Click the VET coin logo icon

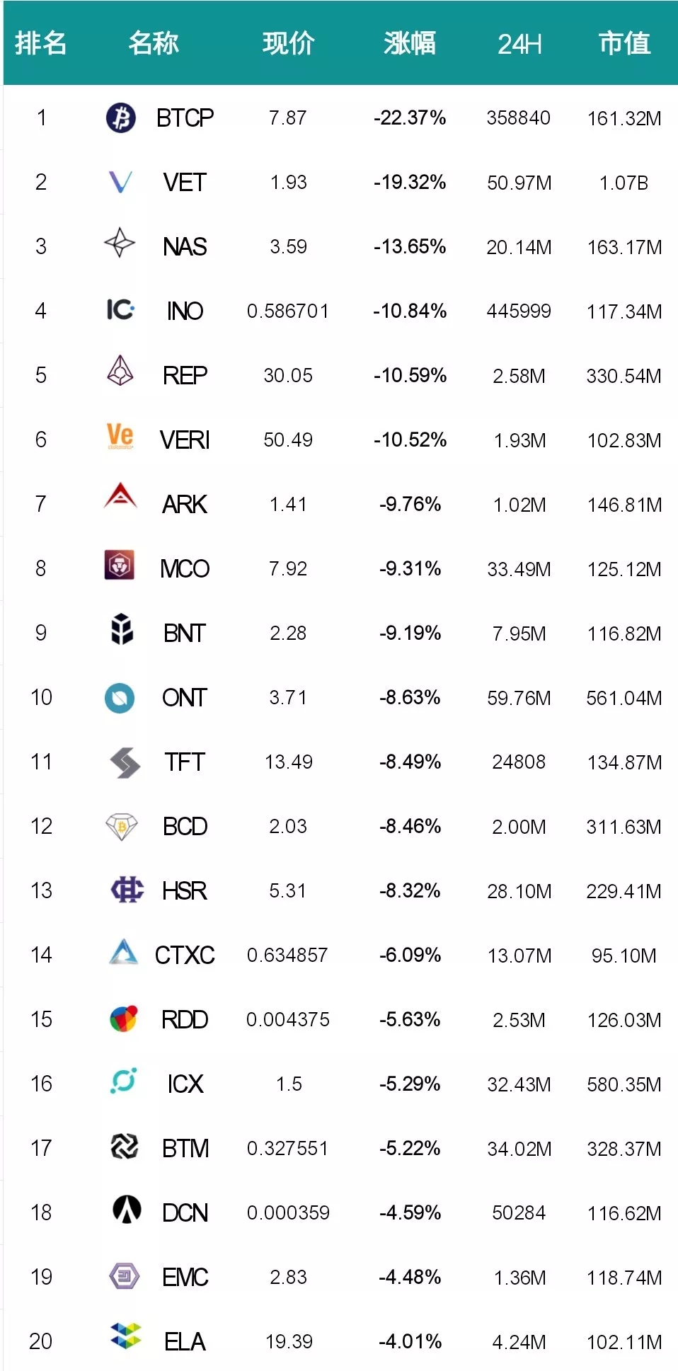(121, 182)
